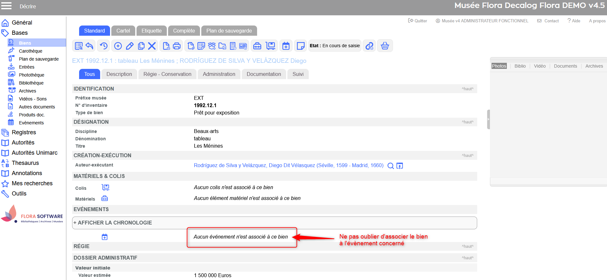The height and width of the screenshot is (280, 607).
Task: Delete record with the X icon
Action: pos(152,46)
